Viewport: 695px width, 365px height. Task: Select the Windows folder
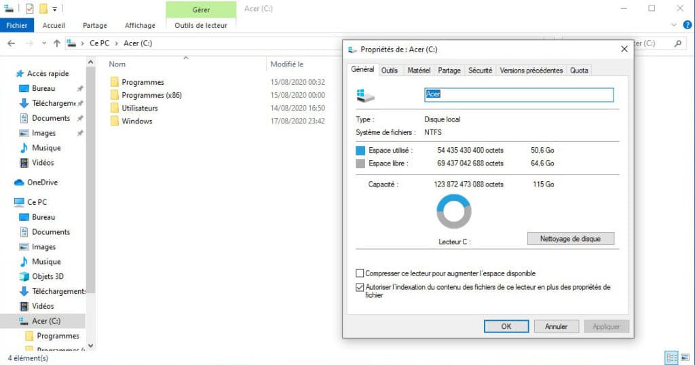(x=137, y=121)
